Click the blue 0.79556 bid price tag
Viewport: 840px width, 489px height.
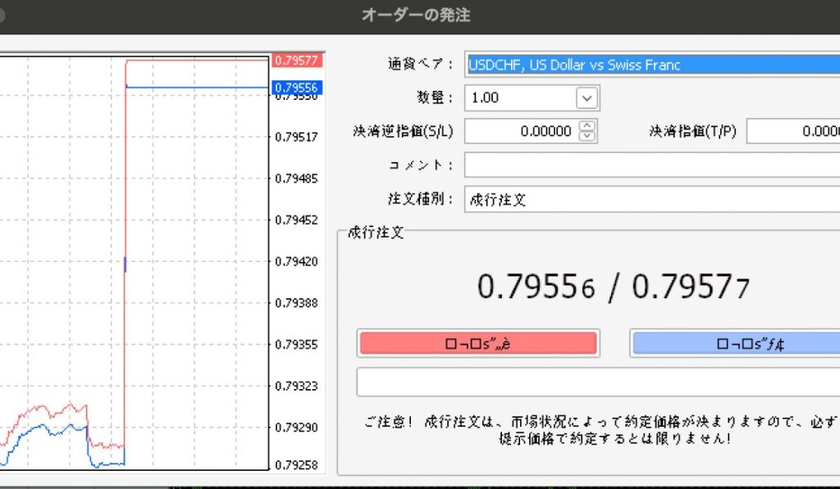pos(299,87)
